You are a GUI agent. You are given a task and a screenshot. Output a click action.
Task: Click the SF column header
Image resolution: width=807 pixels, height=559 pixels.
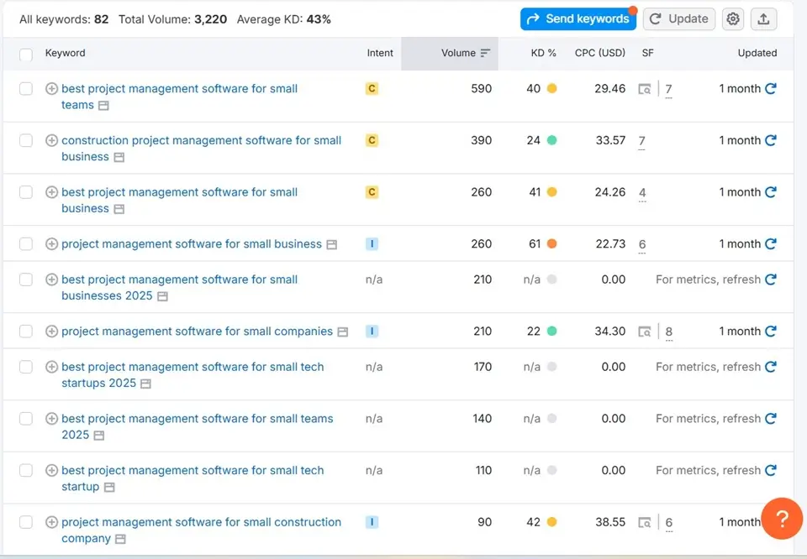647,53
